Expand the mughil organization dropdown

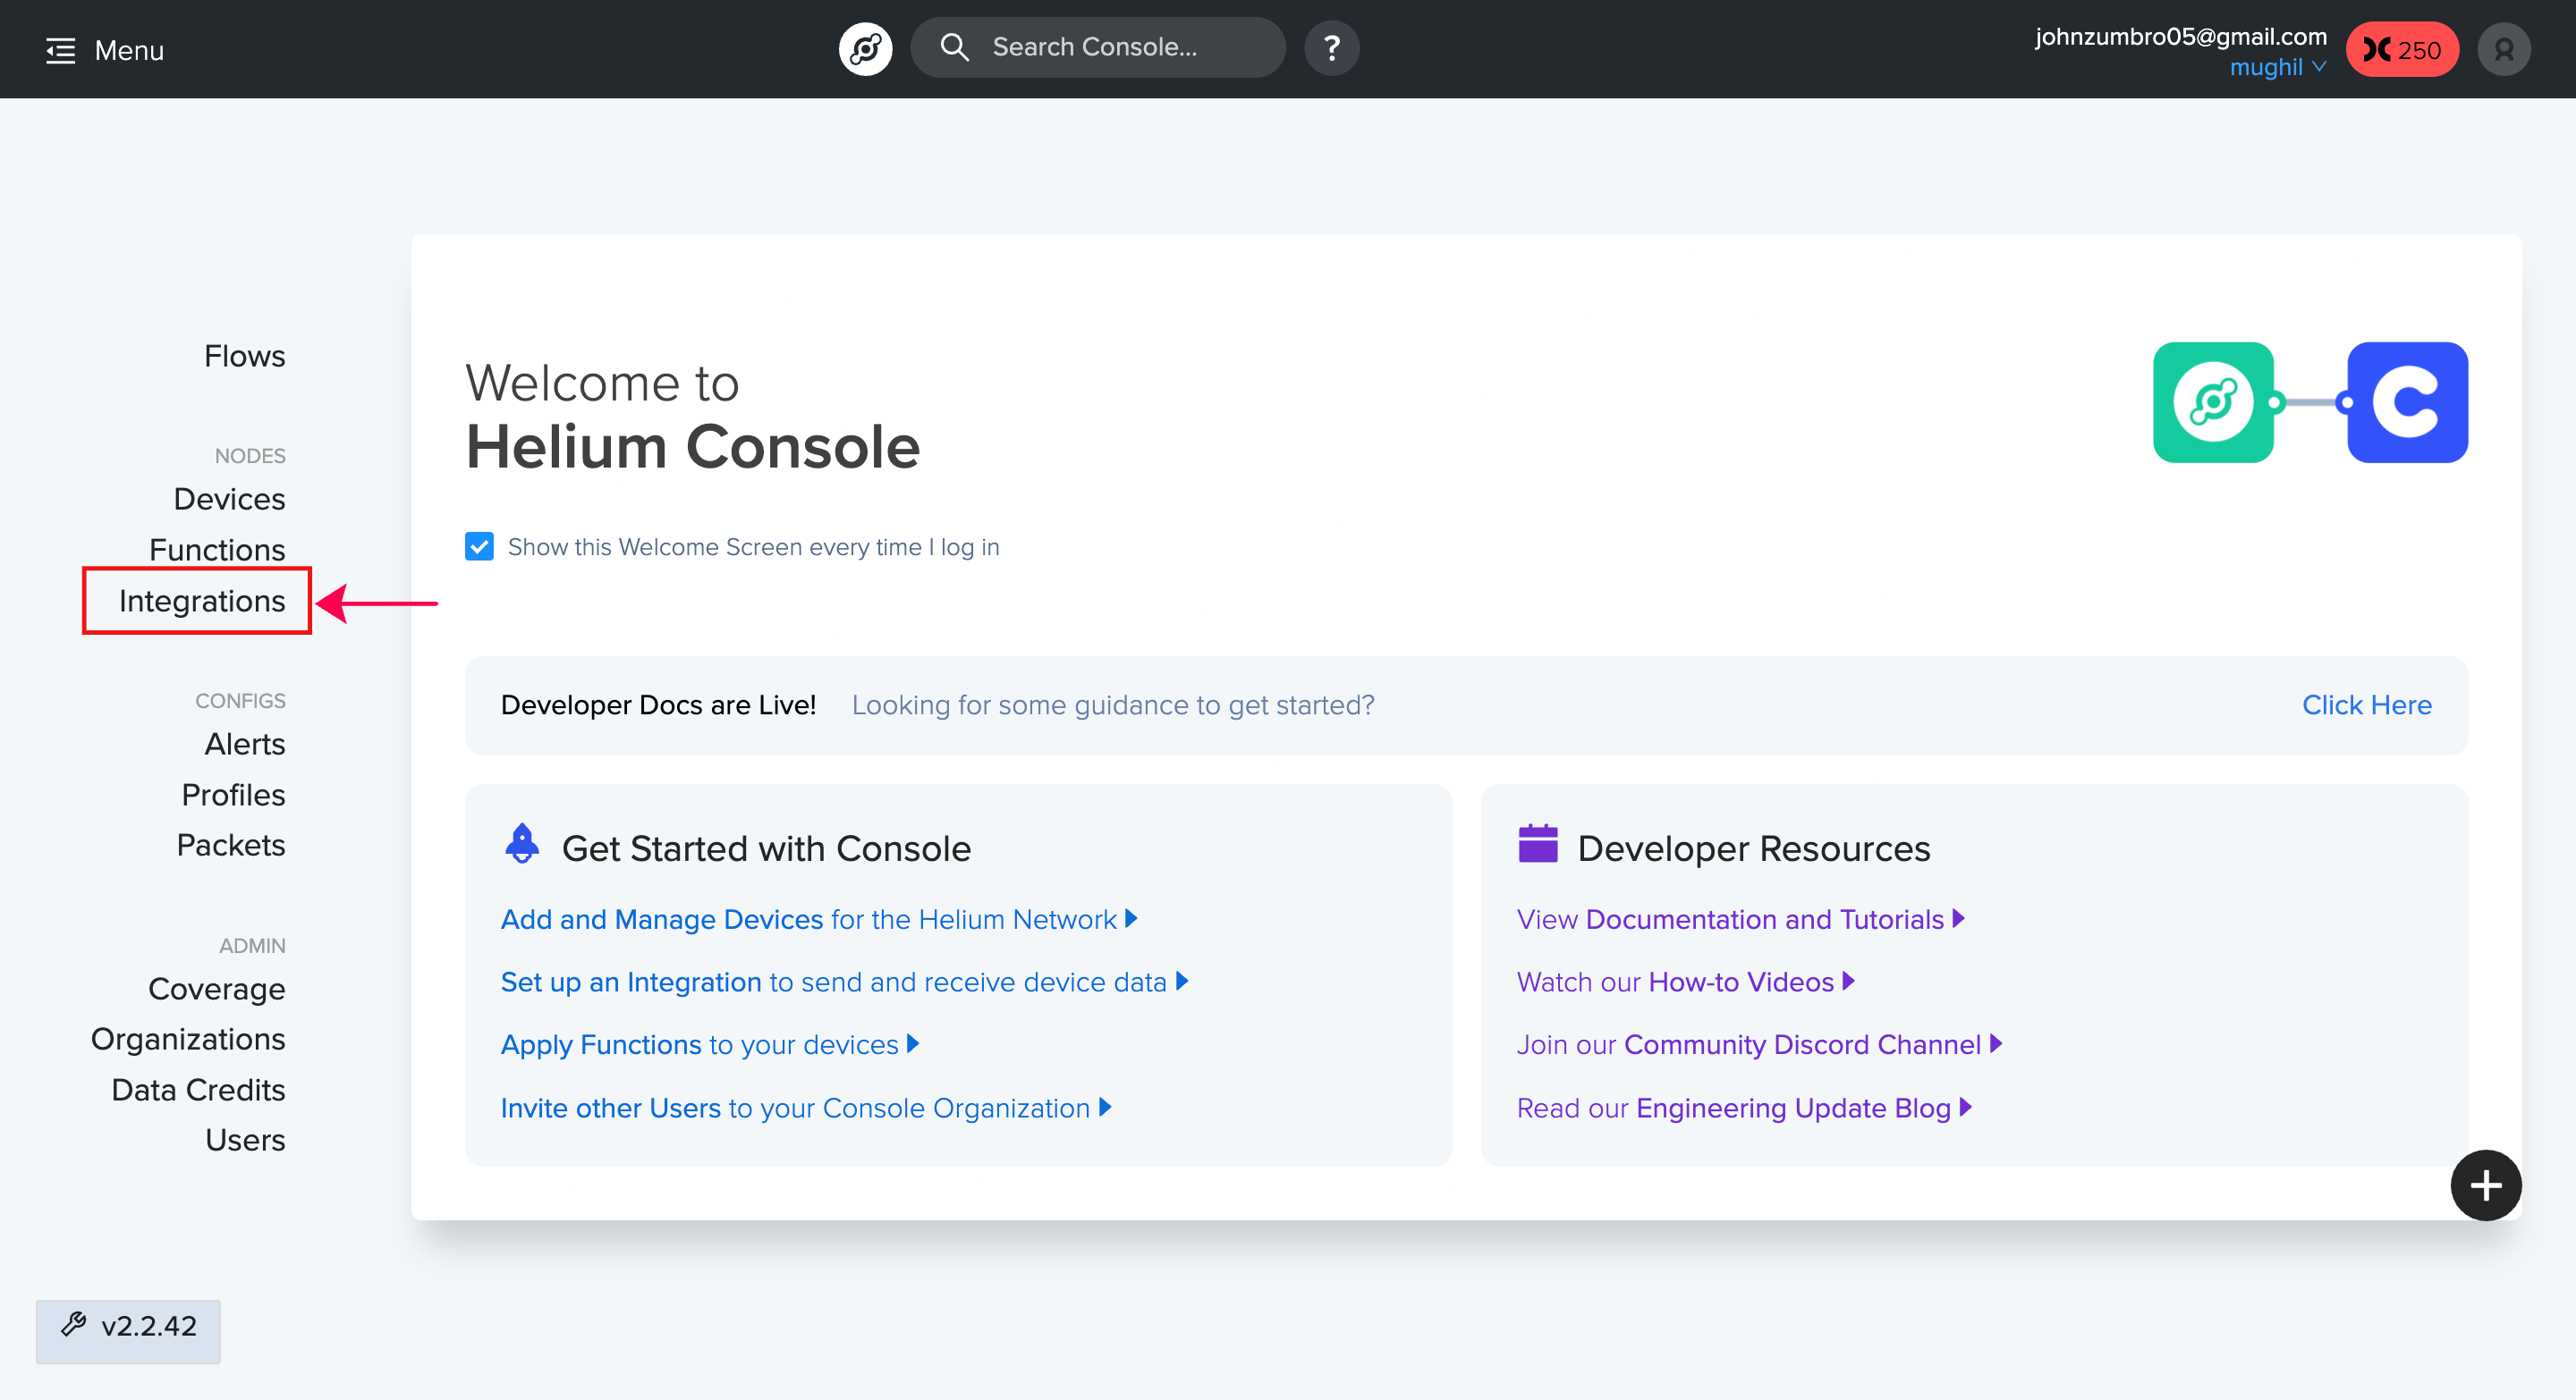[x=2277, y=67]
